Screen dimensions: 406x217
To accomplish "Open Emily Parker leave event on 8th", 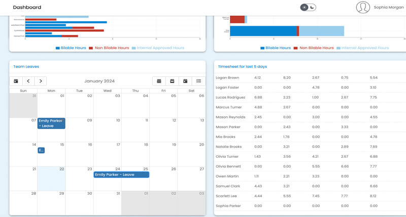I will (x=51, y=123).
